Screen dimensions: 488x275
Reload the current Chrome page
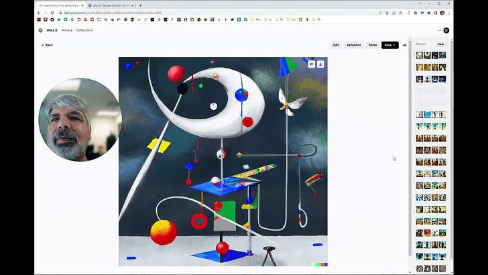52,13
